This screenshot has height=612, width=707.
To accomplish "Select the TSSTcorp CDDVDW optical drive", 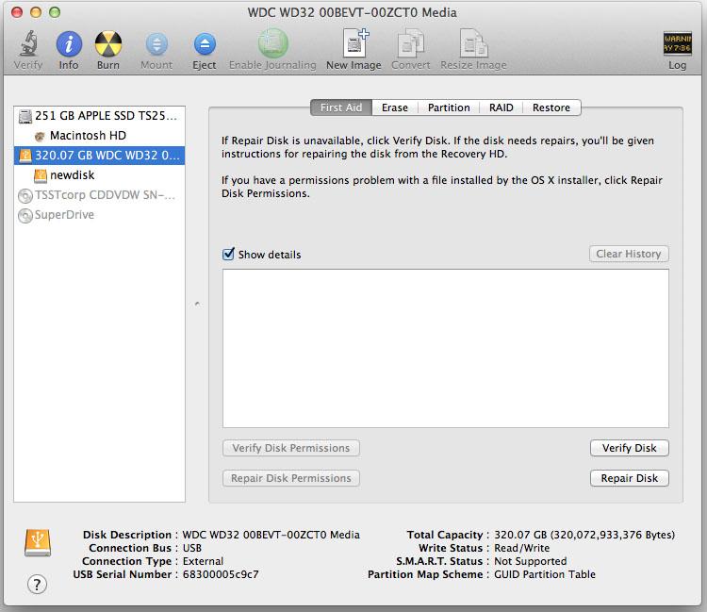I will point(99,195).
